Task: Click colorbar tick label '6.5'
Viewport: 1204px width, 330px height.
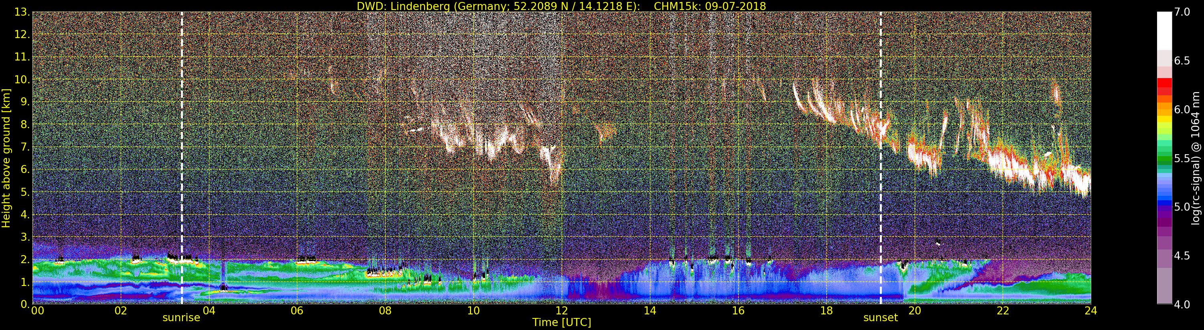Action: coord(1182,61)
